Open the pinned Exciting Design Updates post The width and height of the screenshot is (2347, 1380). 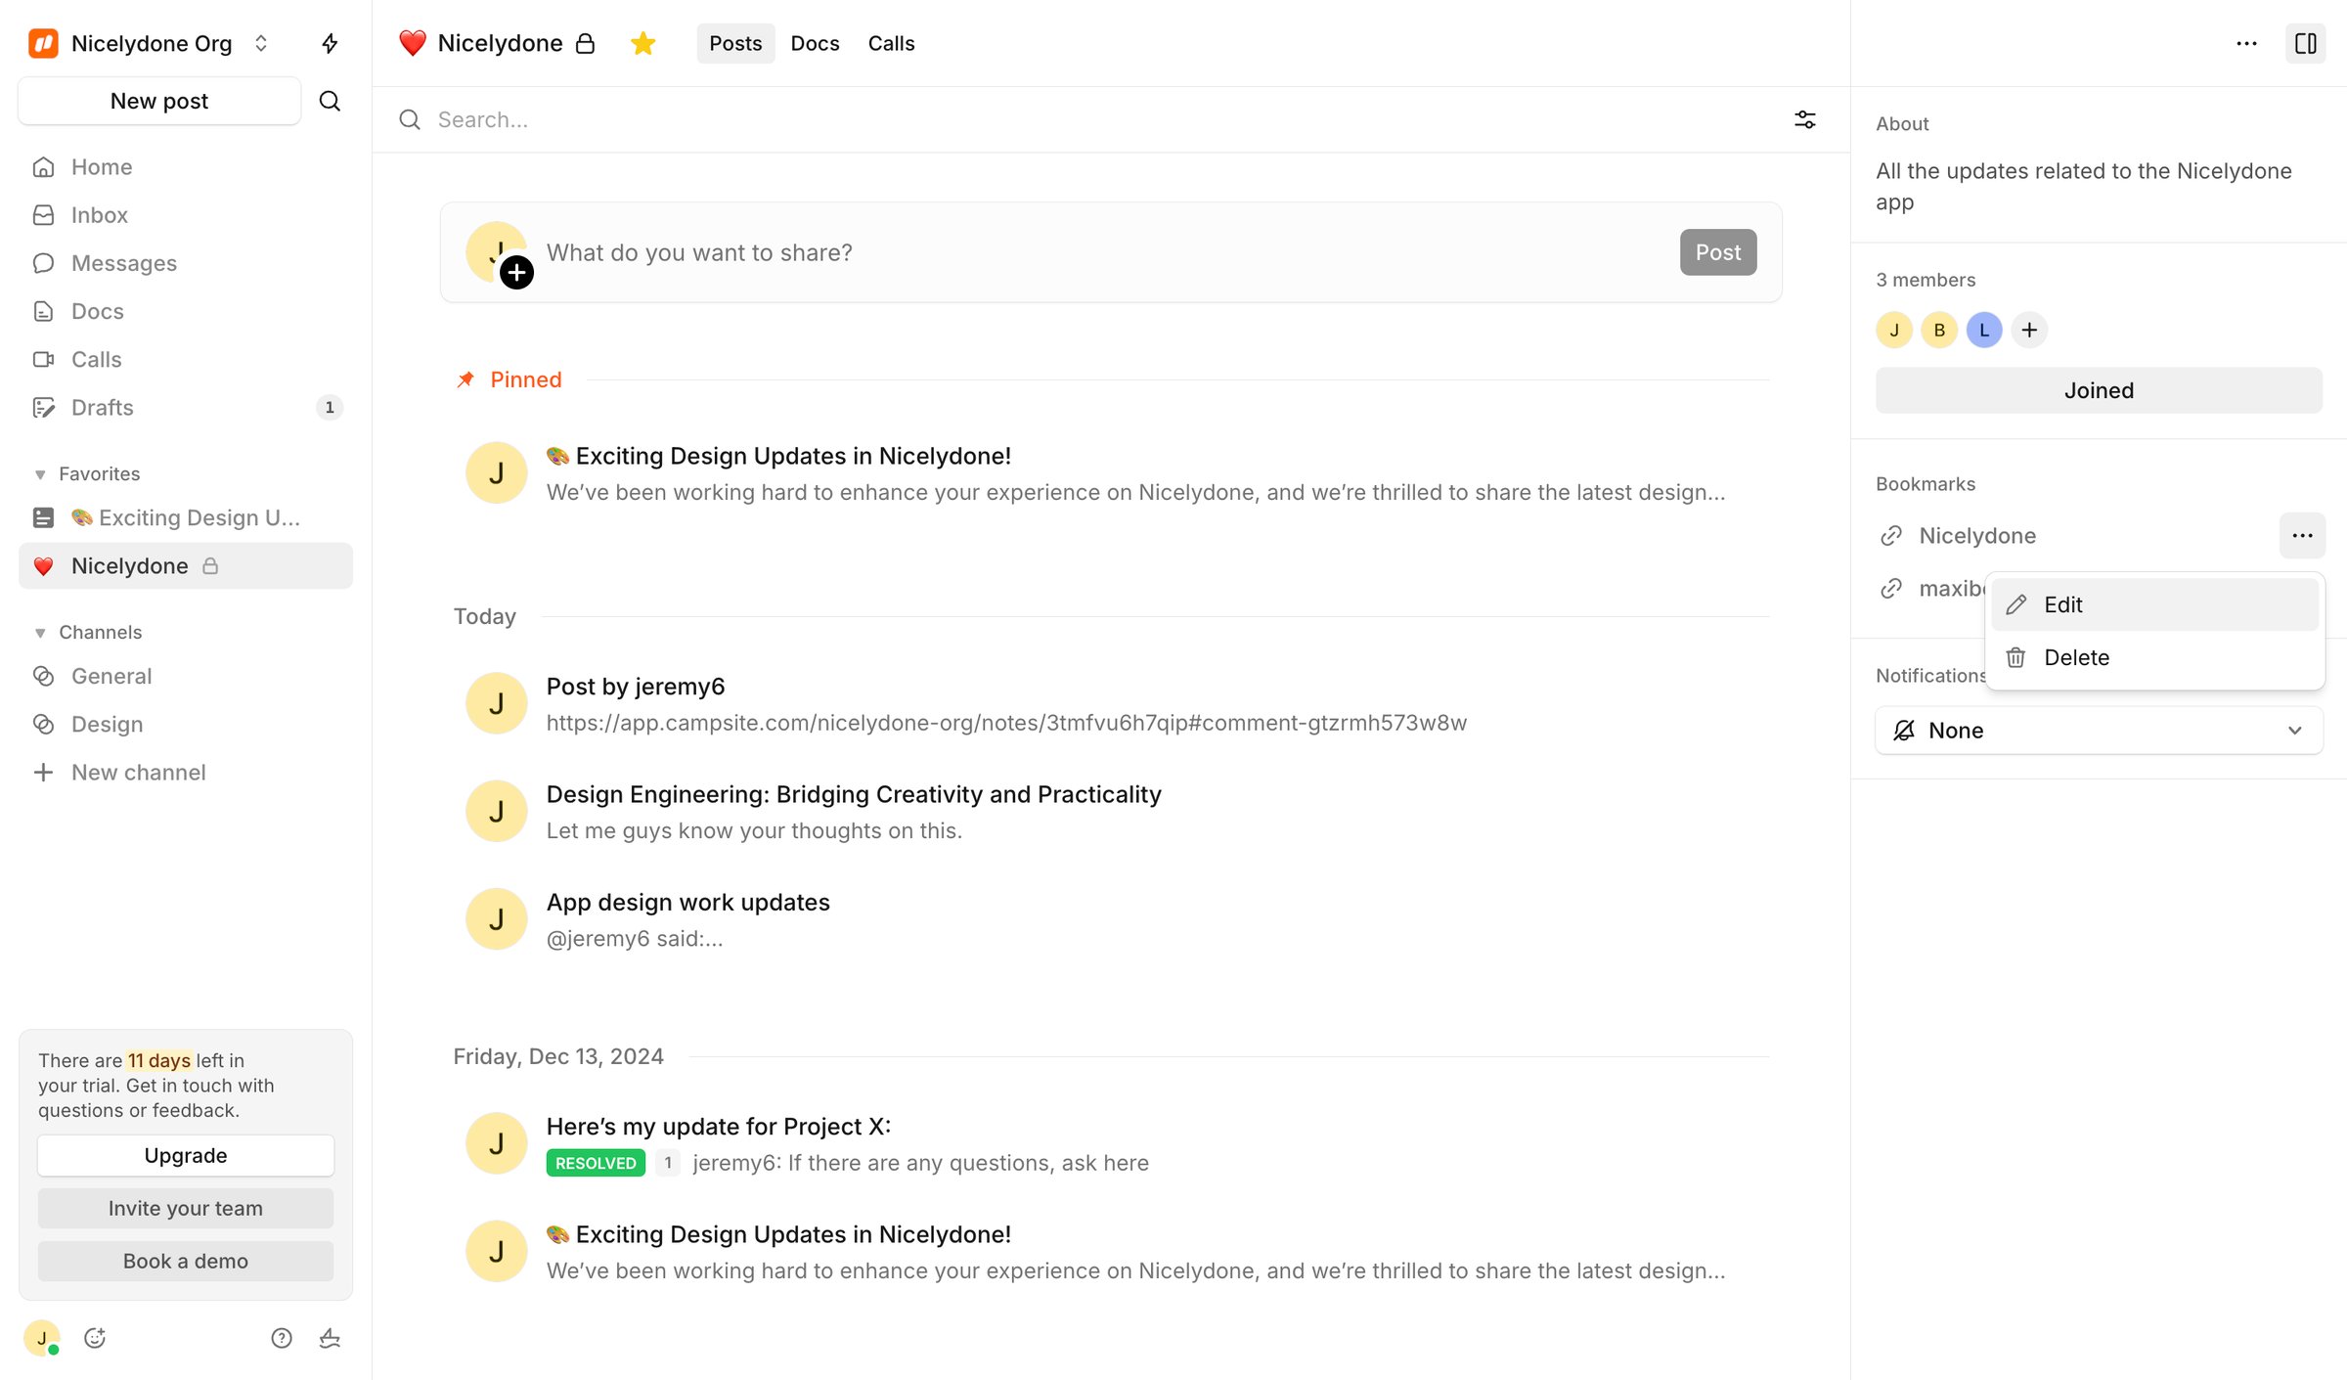[1112, 473]
